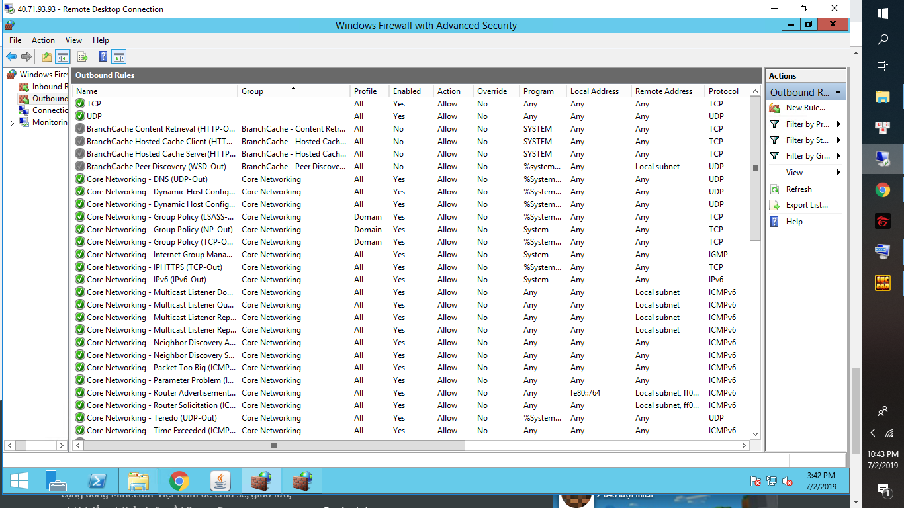This screenshot has width=904, height=508.
Task: Click Refresh in the Actions pane
Action: 799,189
